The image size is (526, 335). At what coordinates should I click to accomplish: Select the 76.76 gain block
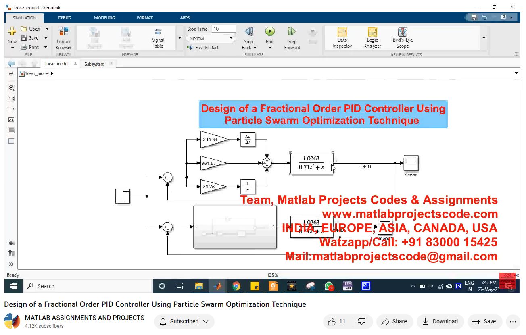[x=214, y=187]
